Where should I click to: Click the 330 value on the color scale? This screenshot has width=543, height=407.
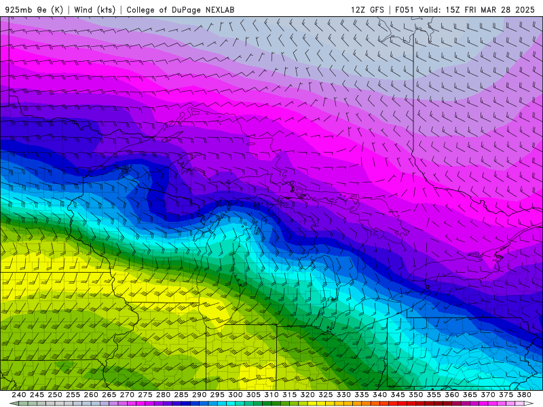coord(343,395)
